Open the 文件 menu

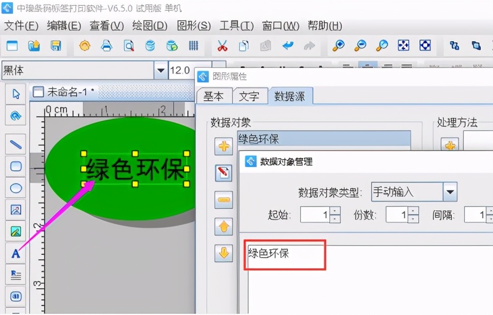(21, 26)
